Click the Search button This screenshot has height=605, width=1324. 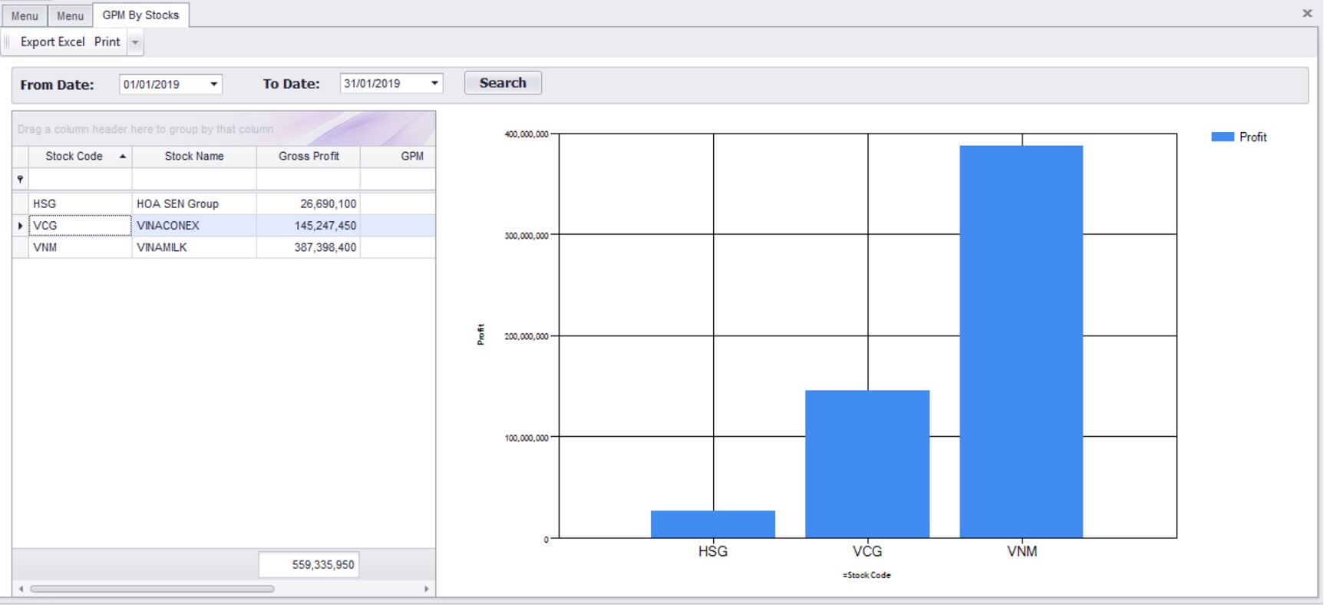coord(503,83)
